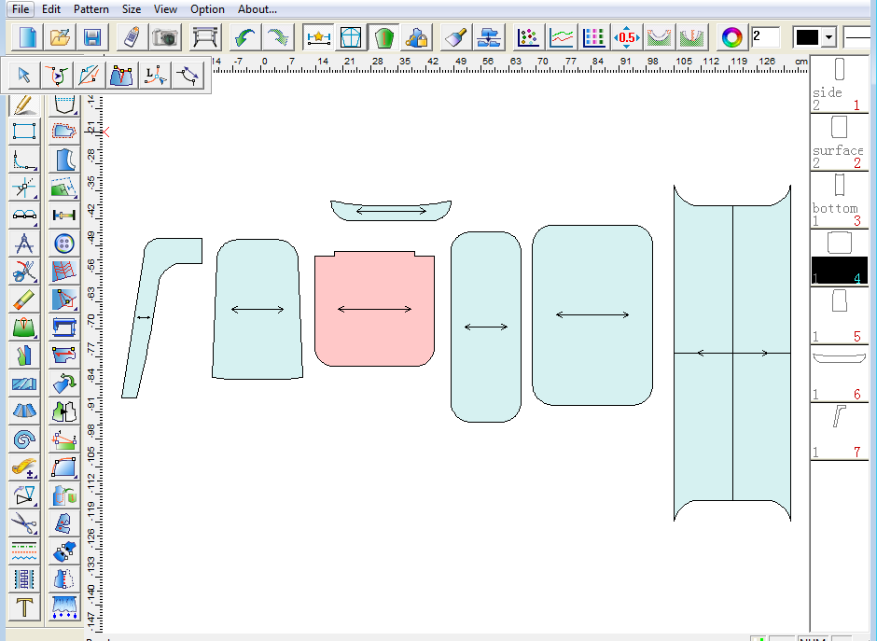Click the Save floppy disk icon
This screenshot has height=641, width=877.
point(91,37)
